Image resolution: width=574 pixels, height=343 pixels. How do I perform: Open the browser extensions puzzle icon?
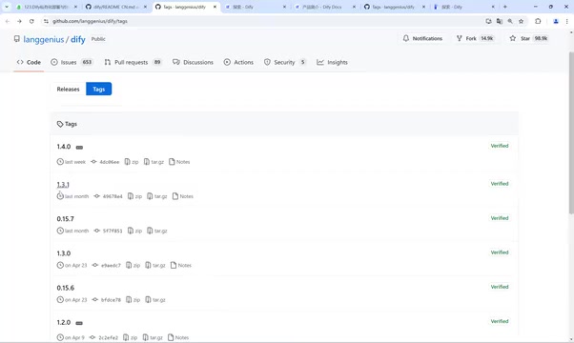(x=538, y=21)
